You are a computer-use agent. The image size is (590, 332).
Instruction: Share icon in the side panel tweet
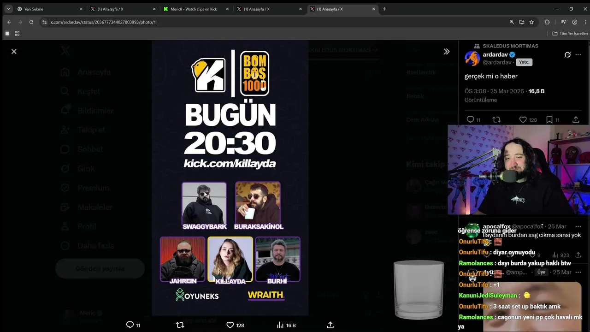click(x=576, y=119)
